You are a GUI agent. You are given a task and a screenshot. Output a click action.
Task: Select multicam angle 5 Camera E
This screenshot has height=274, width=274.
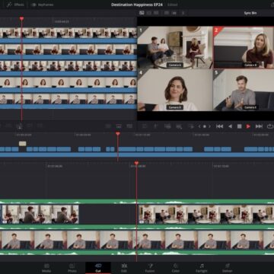coord(244,90)
